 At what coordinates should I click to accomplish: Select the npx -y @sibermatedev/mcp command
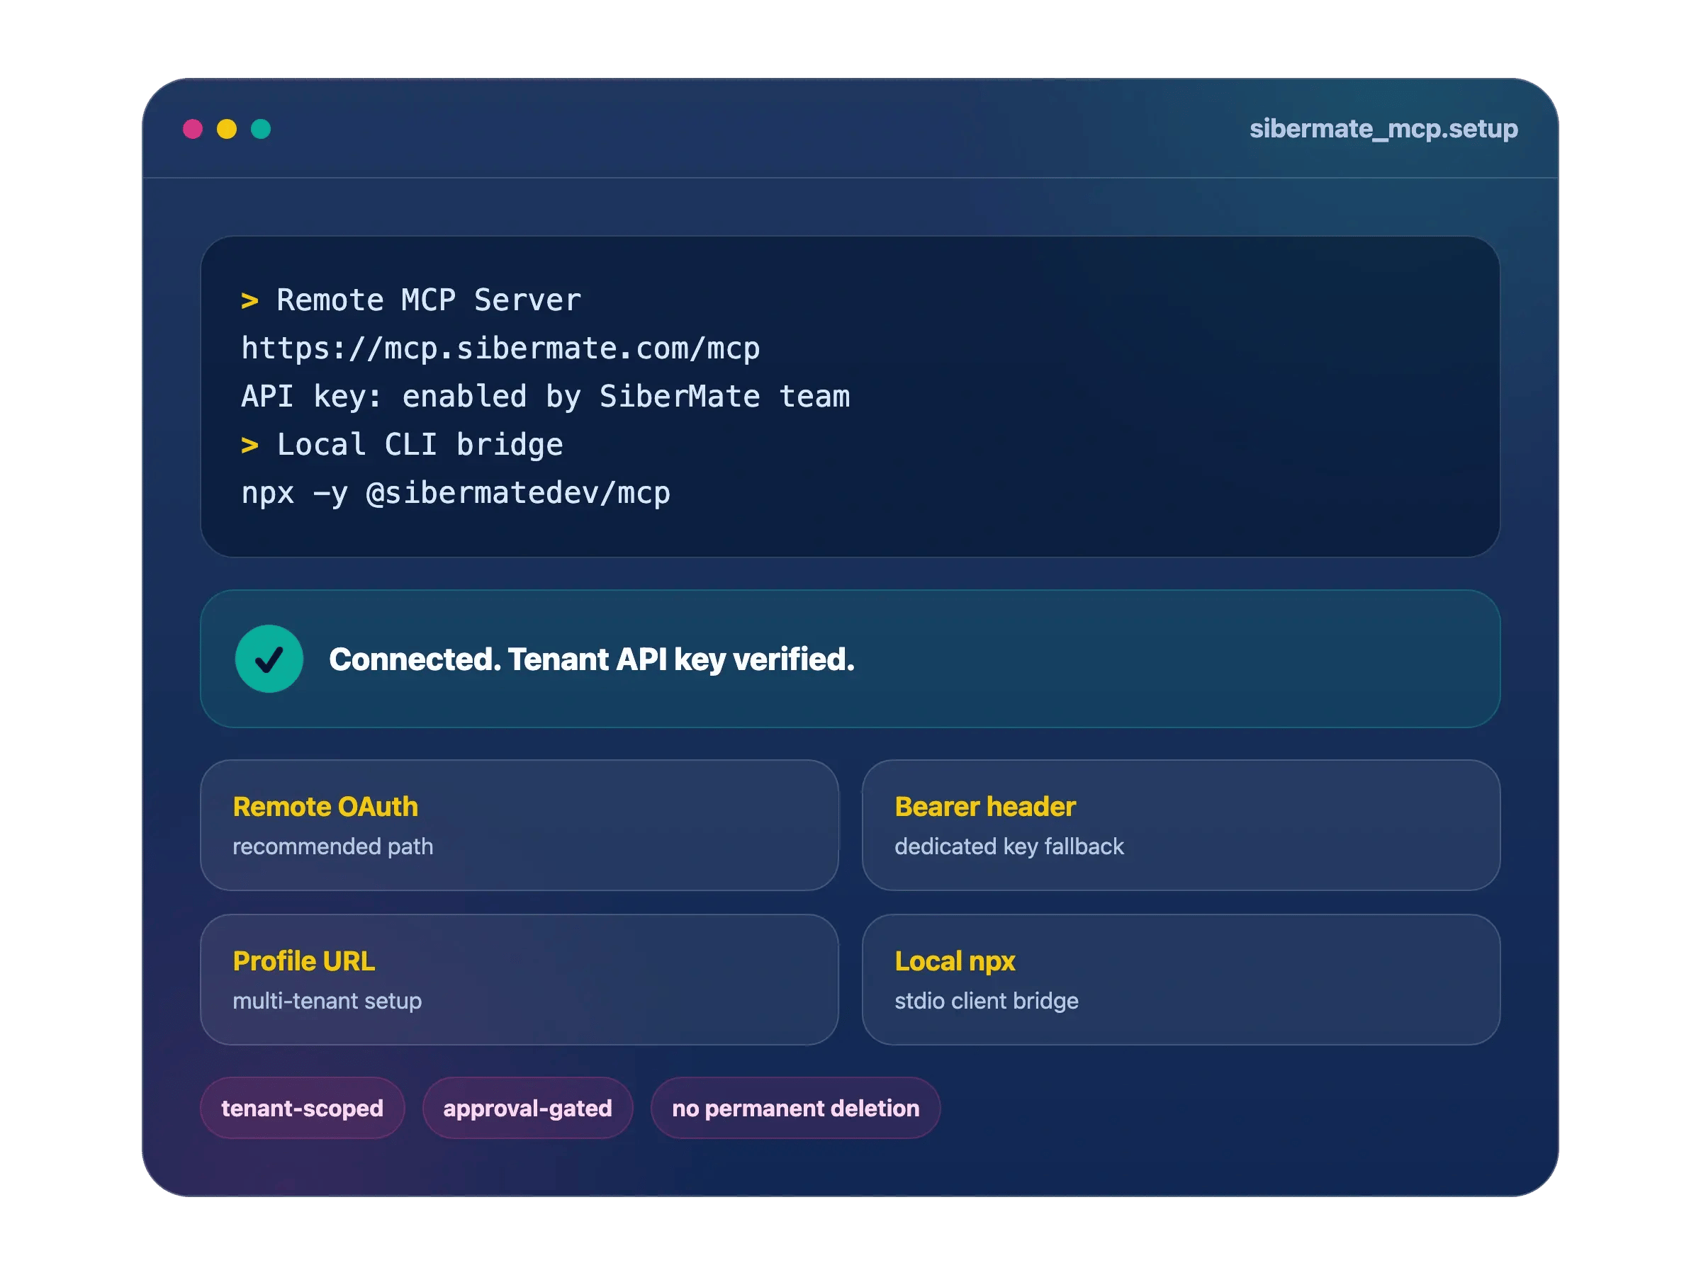(456, 494)
